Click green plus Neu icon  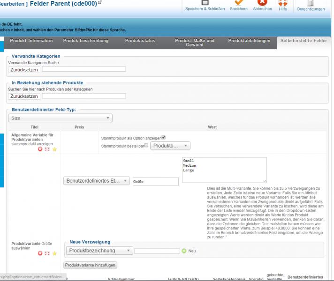[184, 251]
